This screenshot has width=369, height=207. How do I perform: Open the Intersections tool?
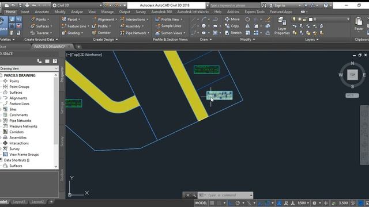(134, 19)
